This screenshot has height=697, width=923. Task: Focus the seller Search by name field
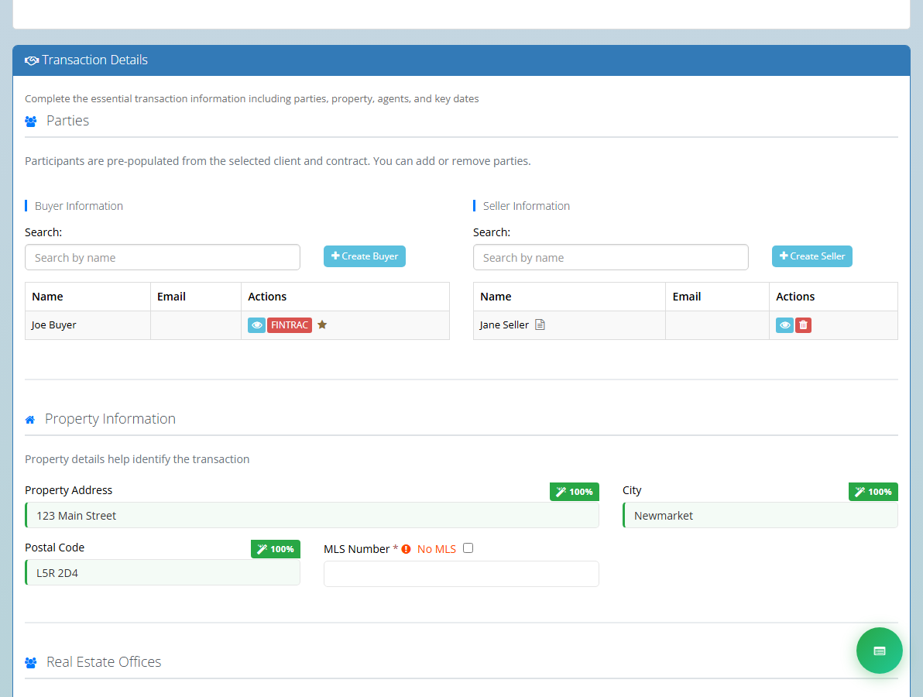click(x=610, y=257)
